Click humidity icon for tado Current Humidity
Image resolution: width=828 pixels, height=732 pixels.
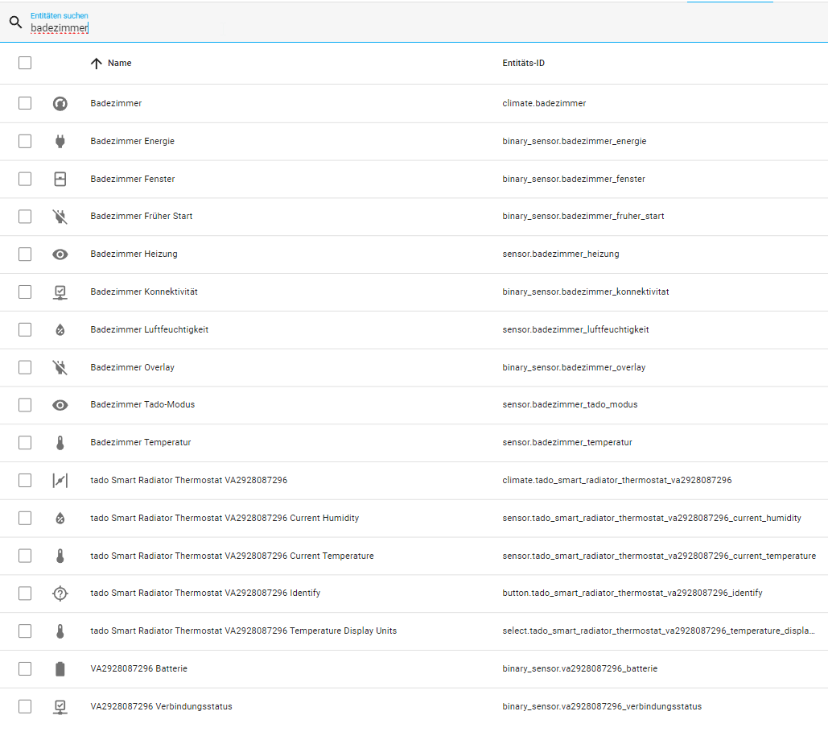[x=60, y=519]
